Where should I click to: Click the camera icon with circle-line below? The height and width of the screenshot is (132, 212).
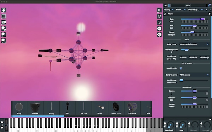(4, 29)
